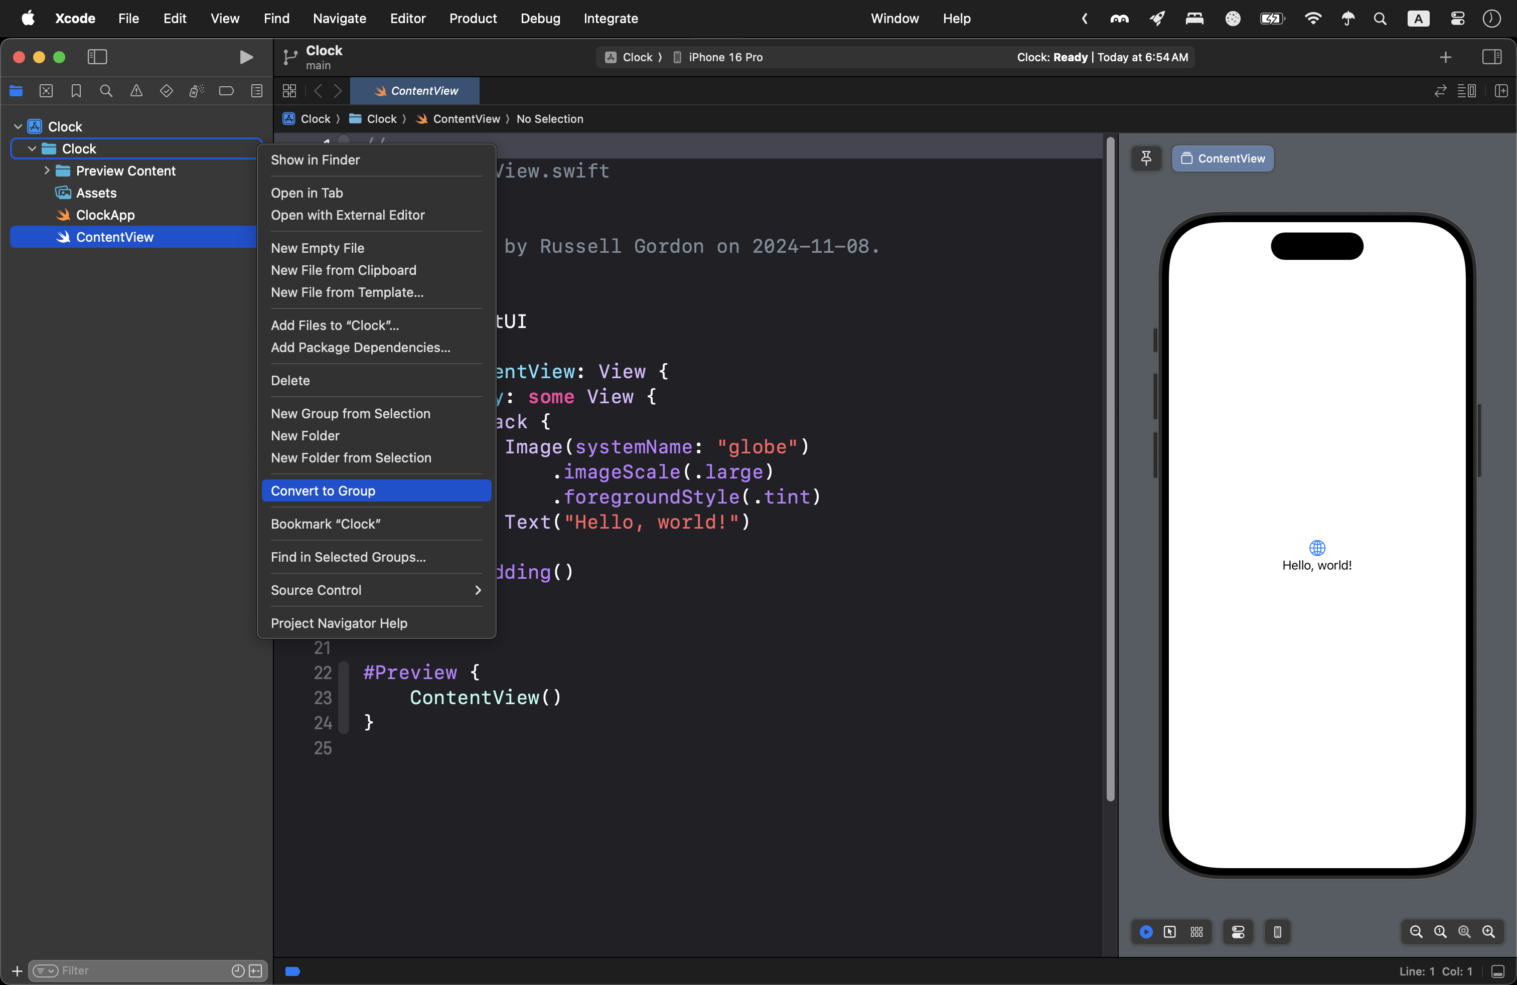Open the Issue navigator warning icon
The width and height of the screenshot is (1517, 985).
coord(136,91)
